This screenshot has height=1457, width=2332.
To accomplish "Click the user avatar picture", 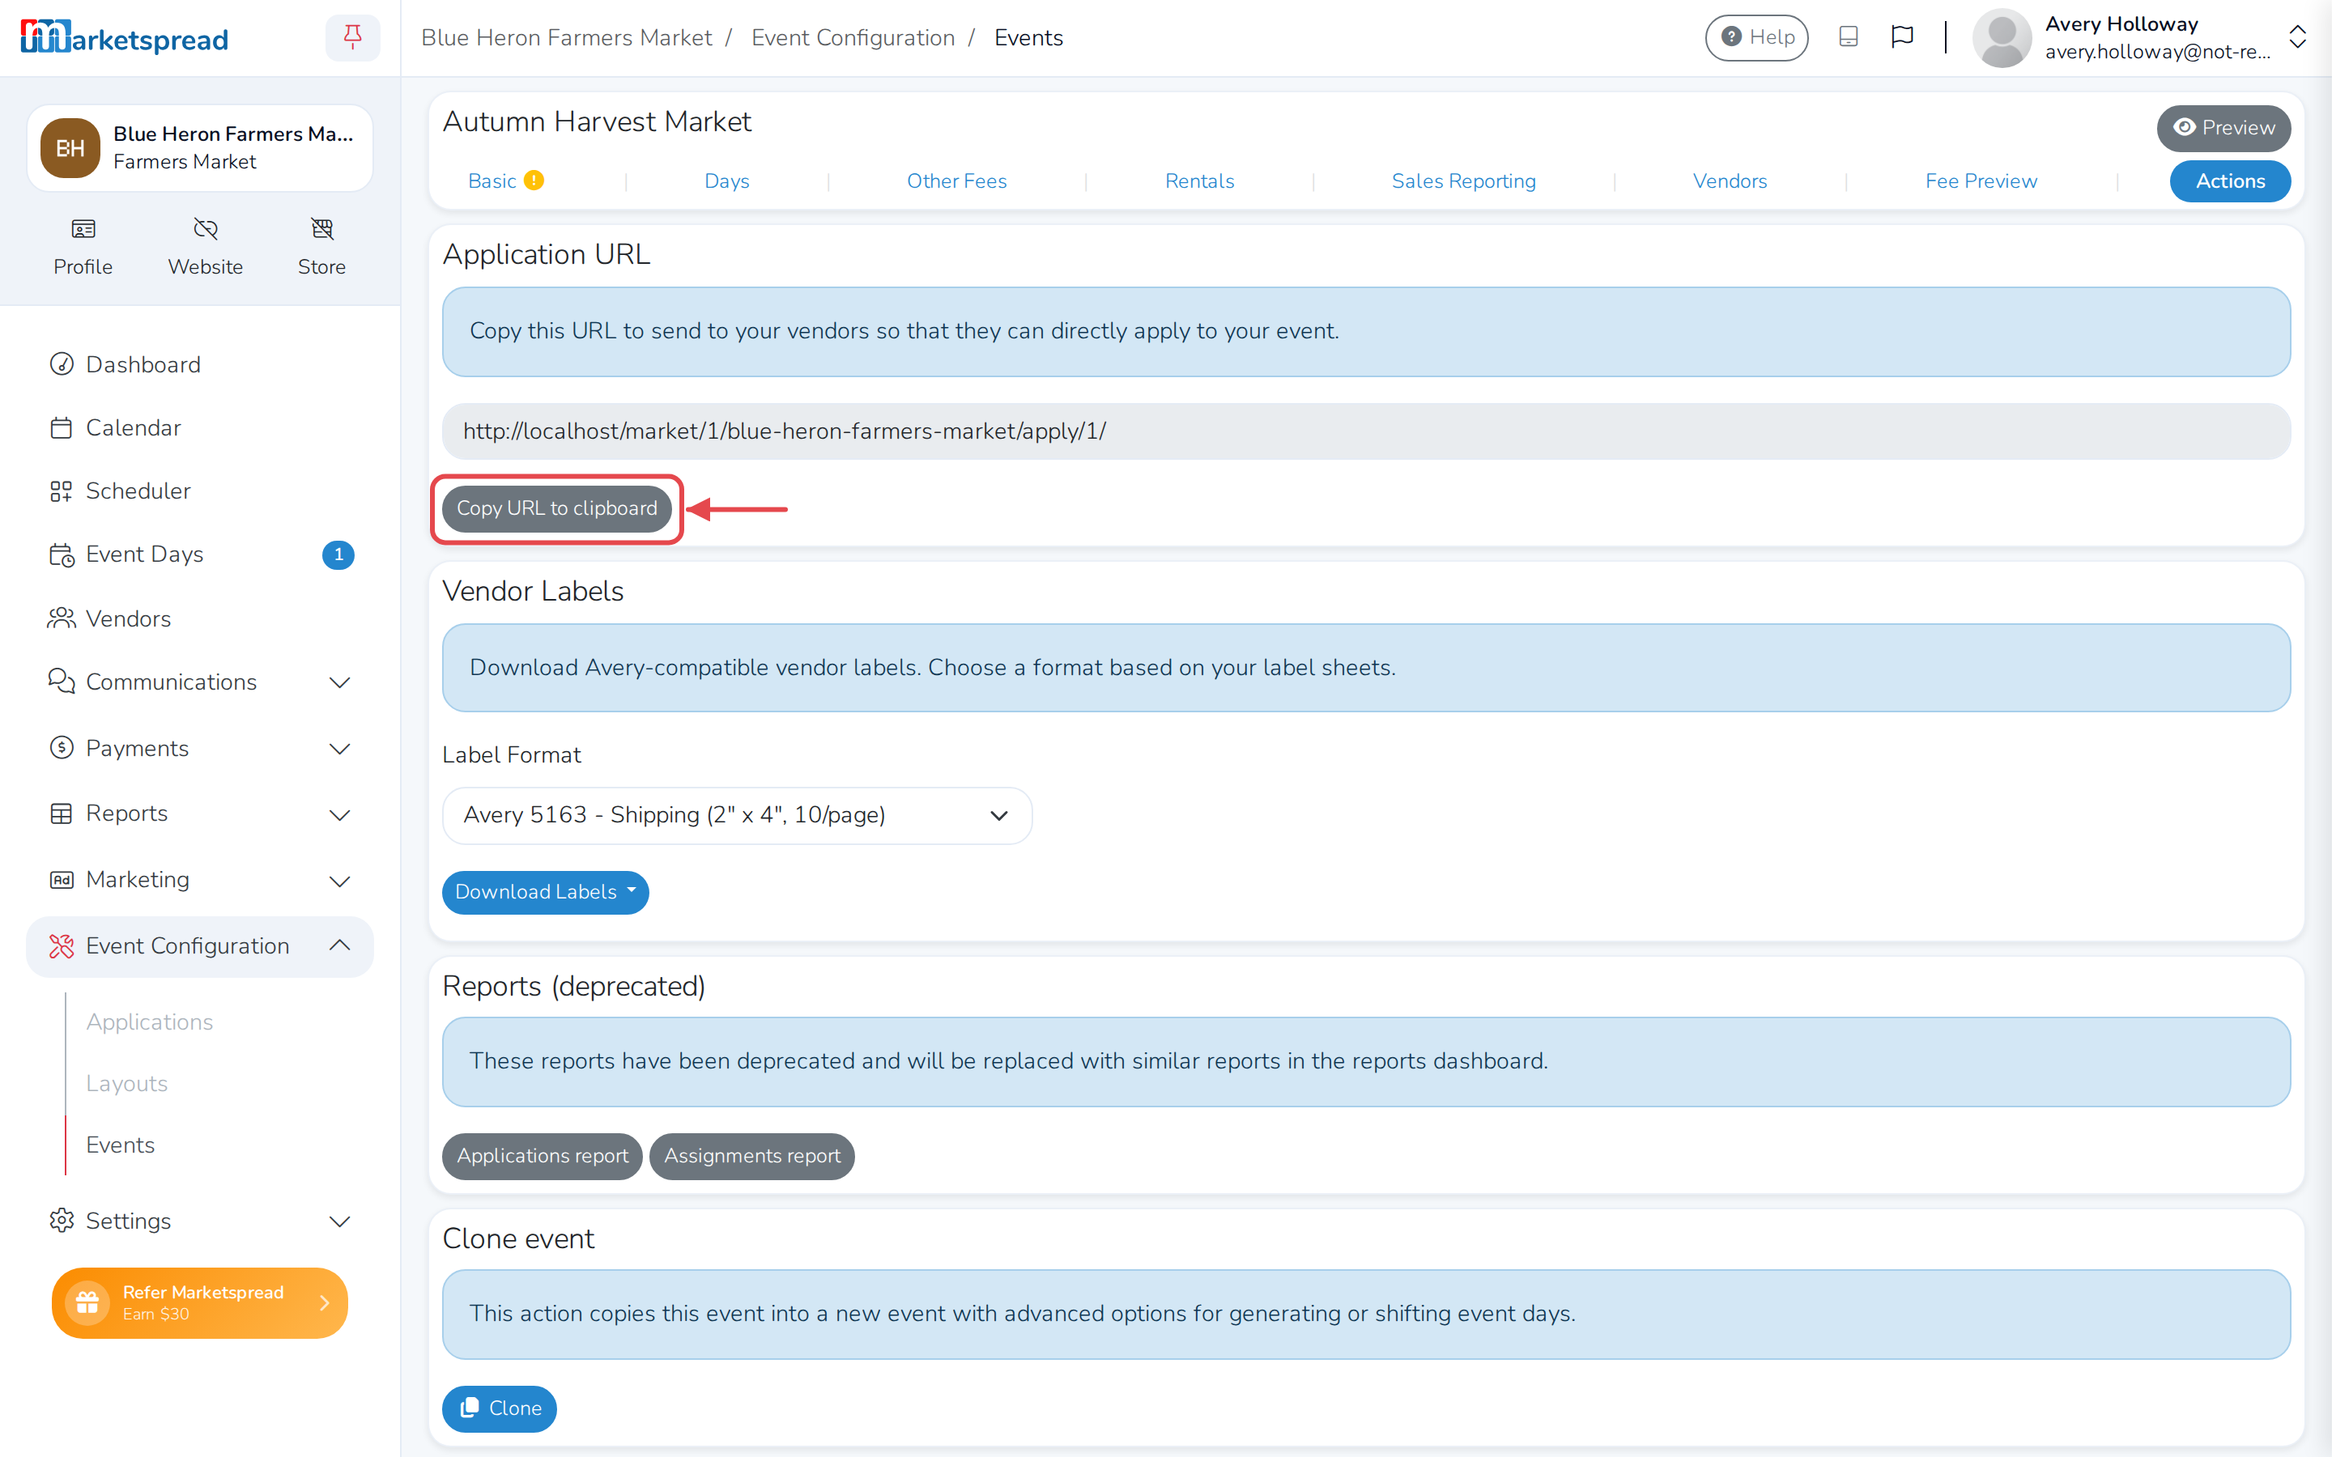I will [2002, 37].
